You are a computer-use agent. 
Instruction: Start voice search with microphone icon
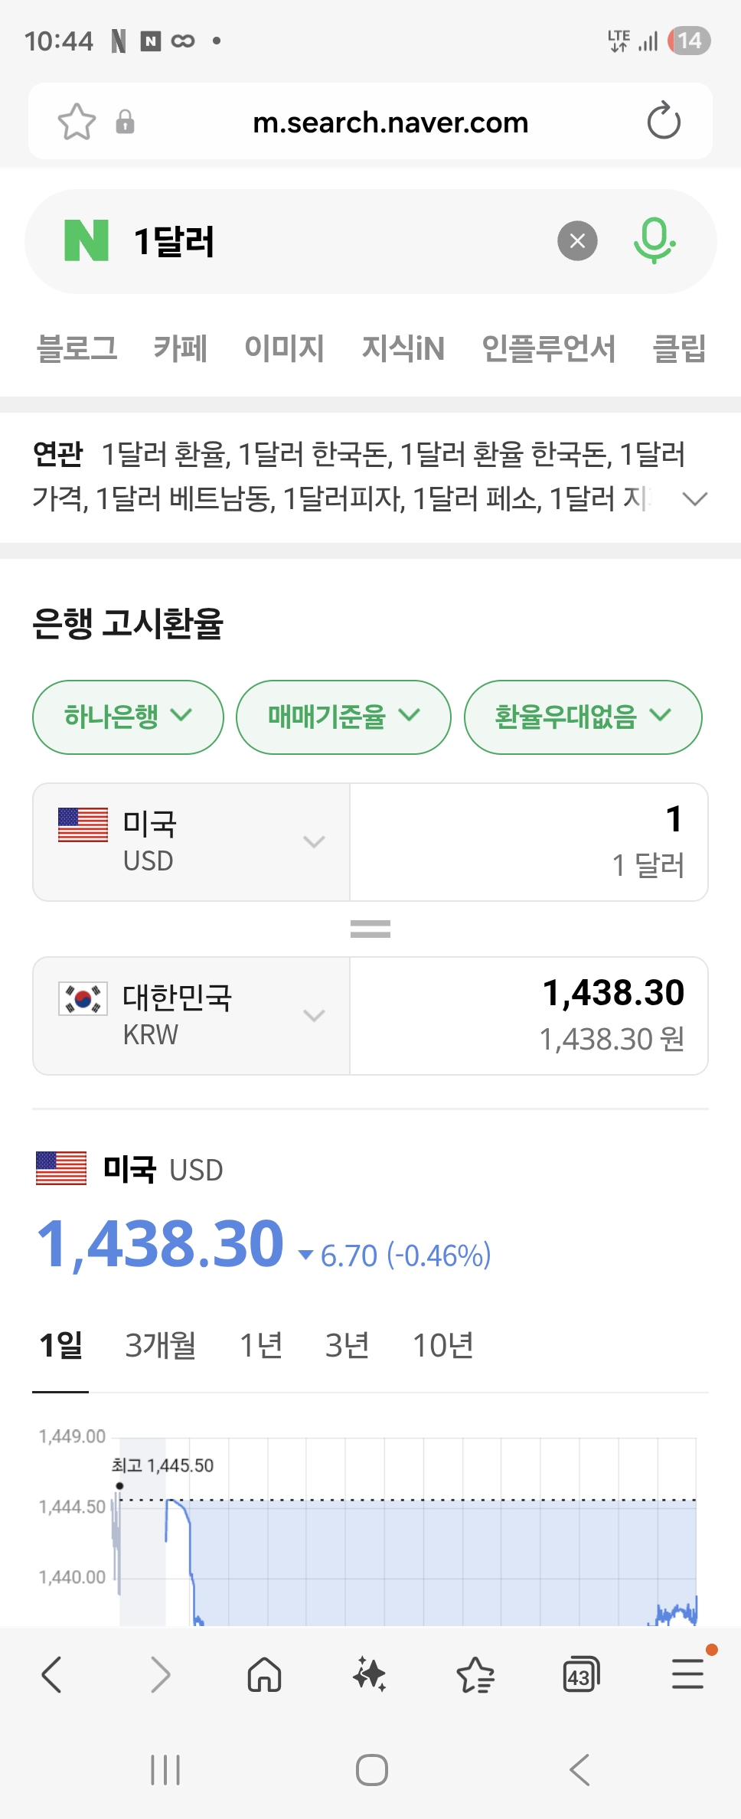654,241
